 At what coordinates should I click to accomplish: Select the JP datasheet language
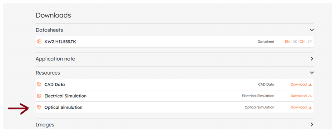click(309, 42)
